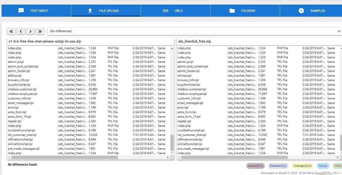Expand differences list using chevron arrow
Viewport: 342px width, 175px height.
click(339, 31)
